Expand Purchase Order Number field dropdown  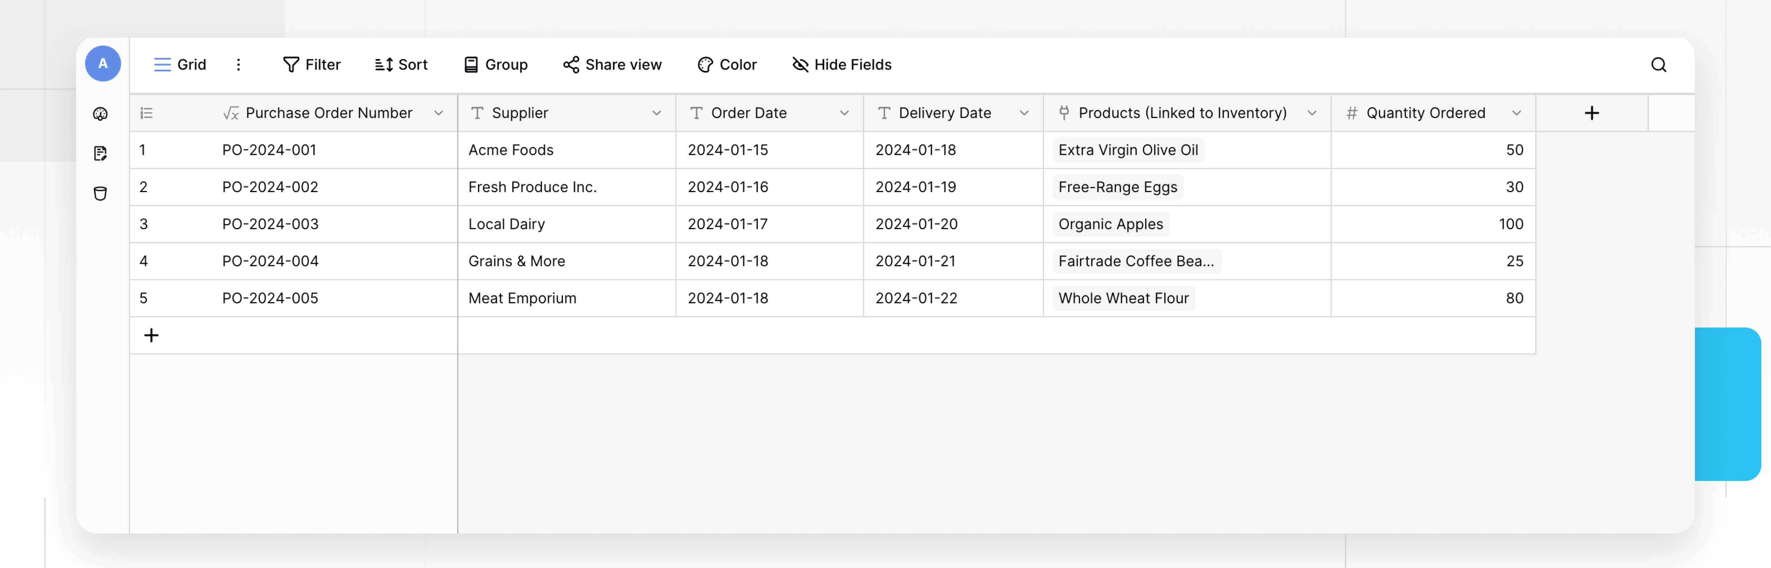click(x=439, y=113)
